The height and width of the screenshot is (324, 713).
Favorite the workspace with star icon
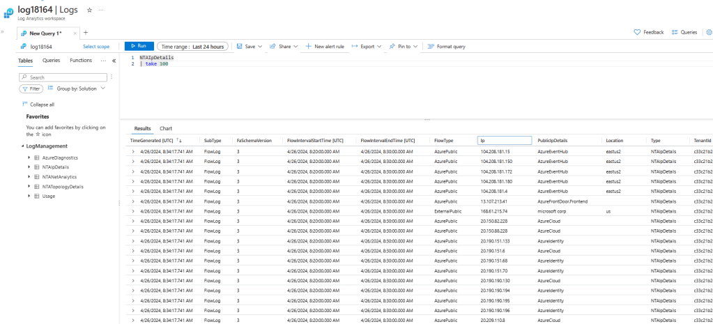[89, 10]
